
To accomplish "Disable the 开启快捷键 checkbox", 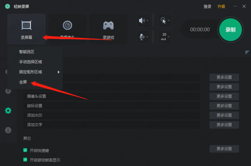I will point(25,150).
